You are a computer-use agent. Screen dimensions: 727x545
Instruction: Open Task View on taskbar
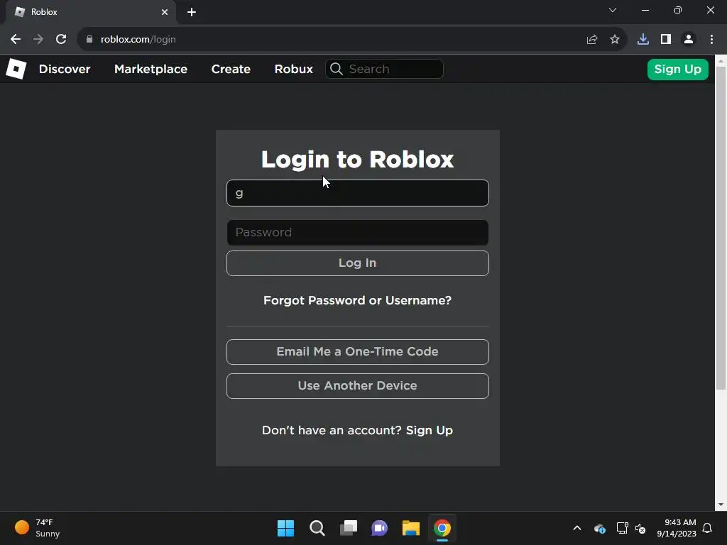pos(349,528)
